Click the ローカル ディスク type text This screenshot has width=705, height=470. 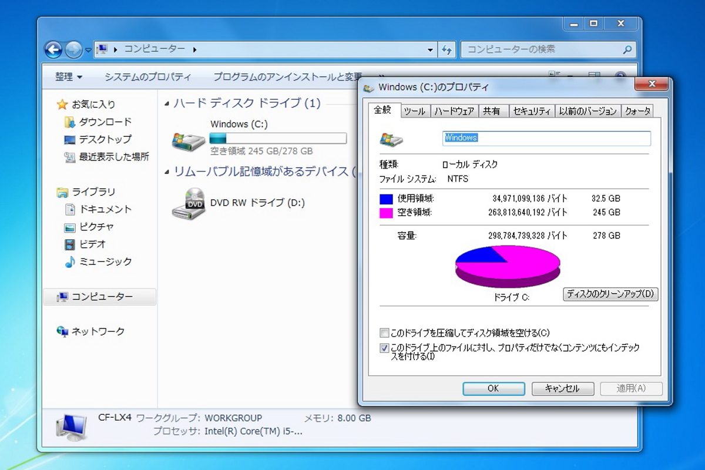pos(470,164)
